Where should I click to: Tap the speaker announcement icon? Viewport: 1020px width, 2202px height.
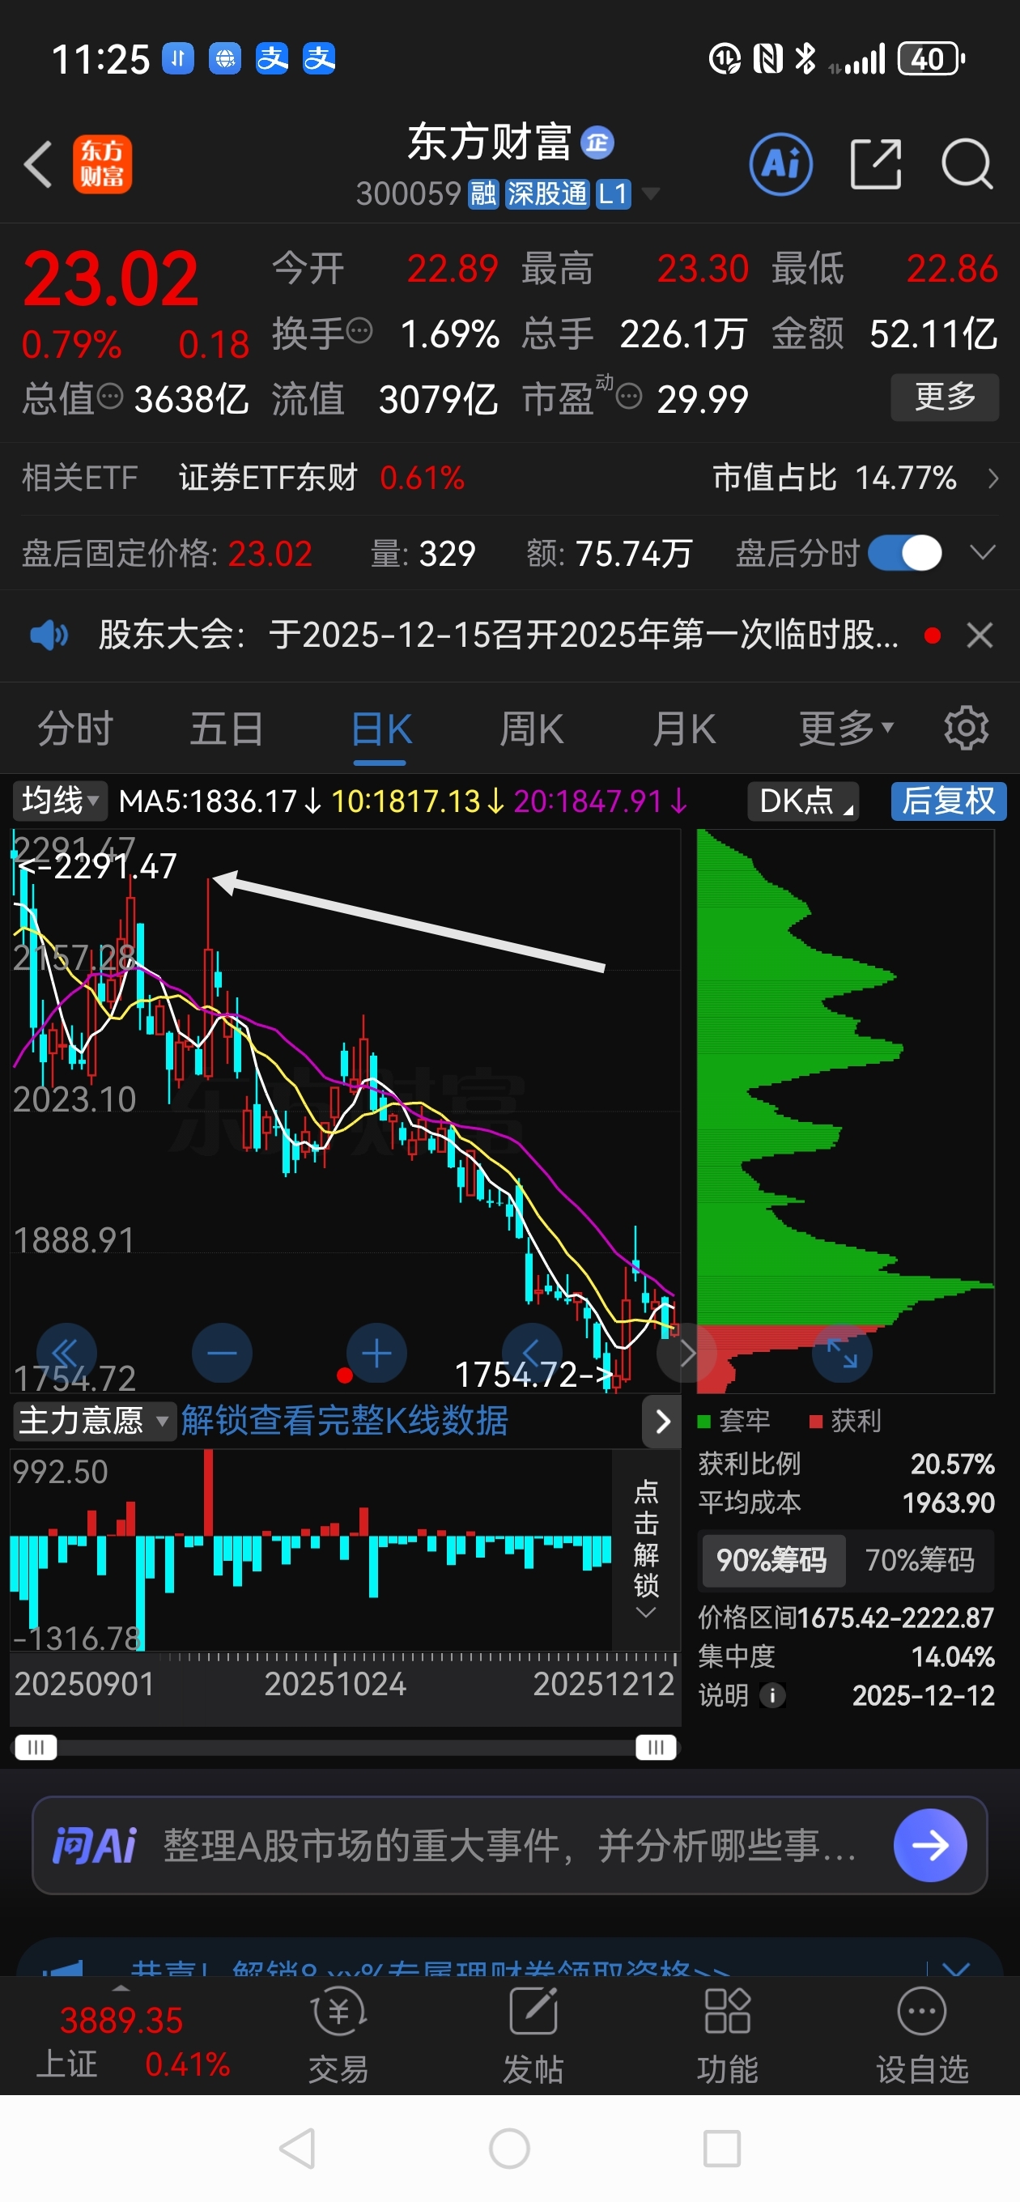pos(49,636)
